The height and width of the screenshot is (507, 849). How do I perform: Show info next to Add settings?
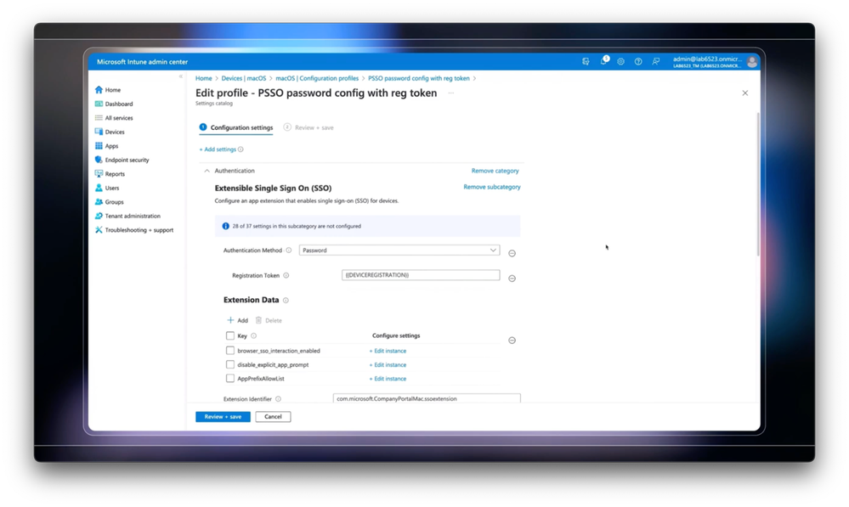(x=241, y=149)
